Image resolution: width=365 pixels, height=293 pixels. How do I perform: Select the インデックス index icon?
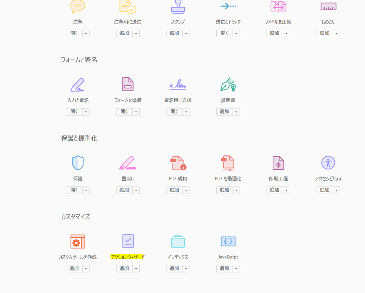coord(178,241)
